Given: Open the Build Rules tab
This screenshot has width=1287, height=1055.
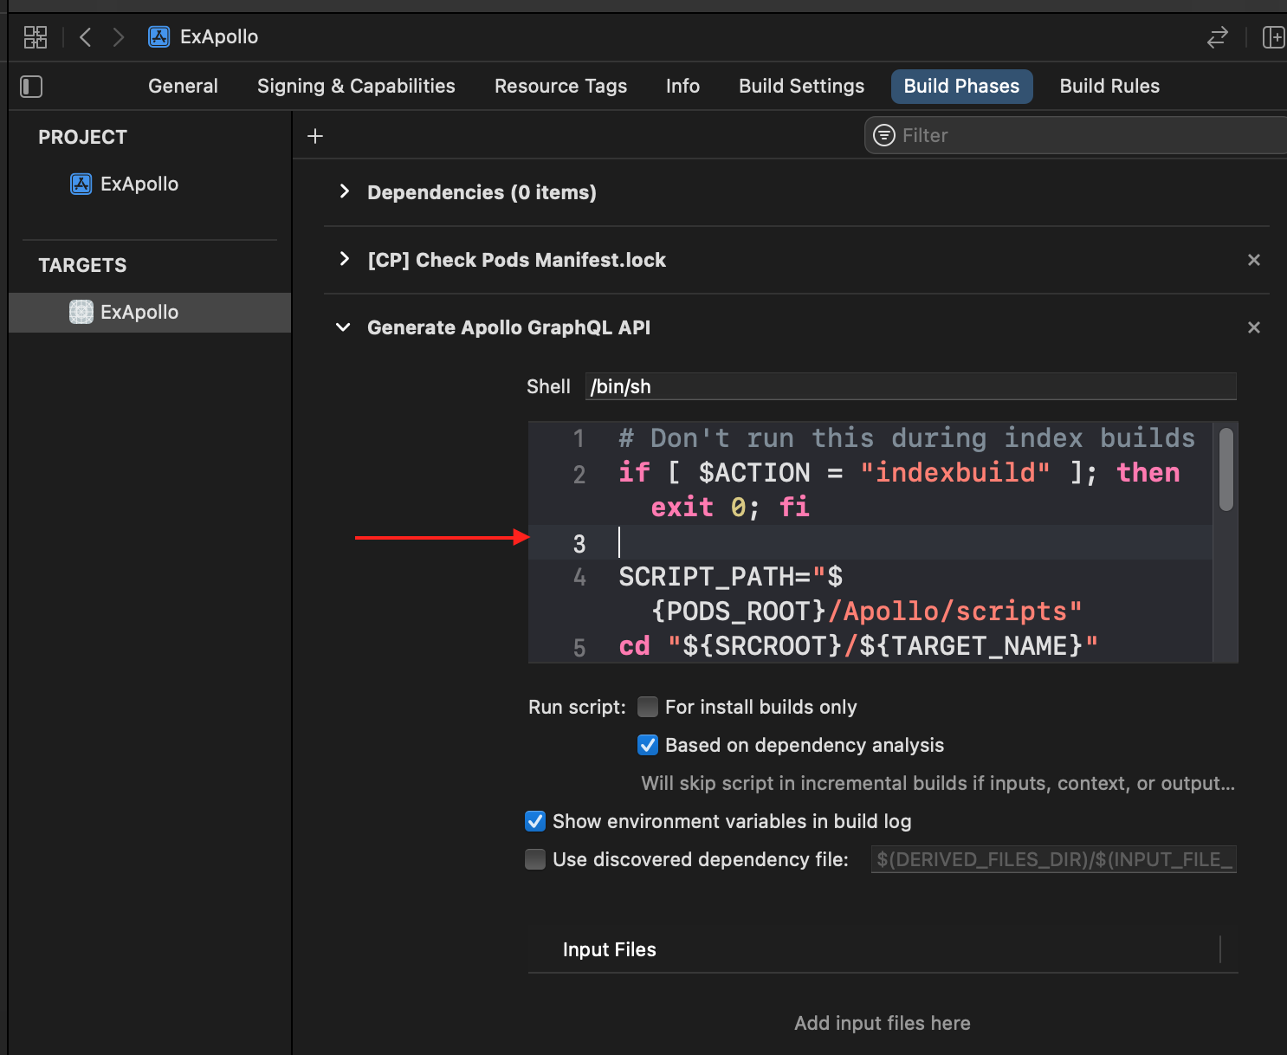Looking at the screenshot, I should (x=1109, y=86).
